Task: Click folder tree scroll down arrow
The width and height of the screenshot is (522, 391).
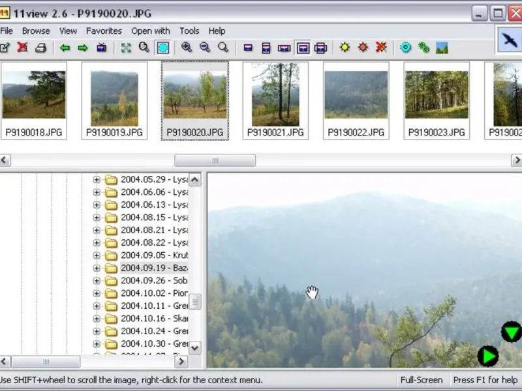Action: (195, 348)
